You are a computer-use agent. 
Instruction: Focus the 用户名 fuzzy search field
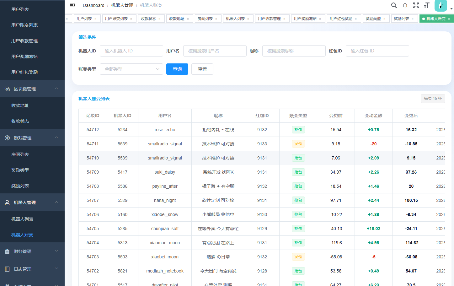click(215, 51)
